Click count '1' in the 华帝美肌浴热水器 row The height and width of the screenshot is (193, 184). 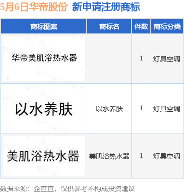point(141,59)
